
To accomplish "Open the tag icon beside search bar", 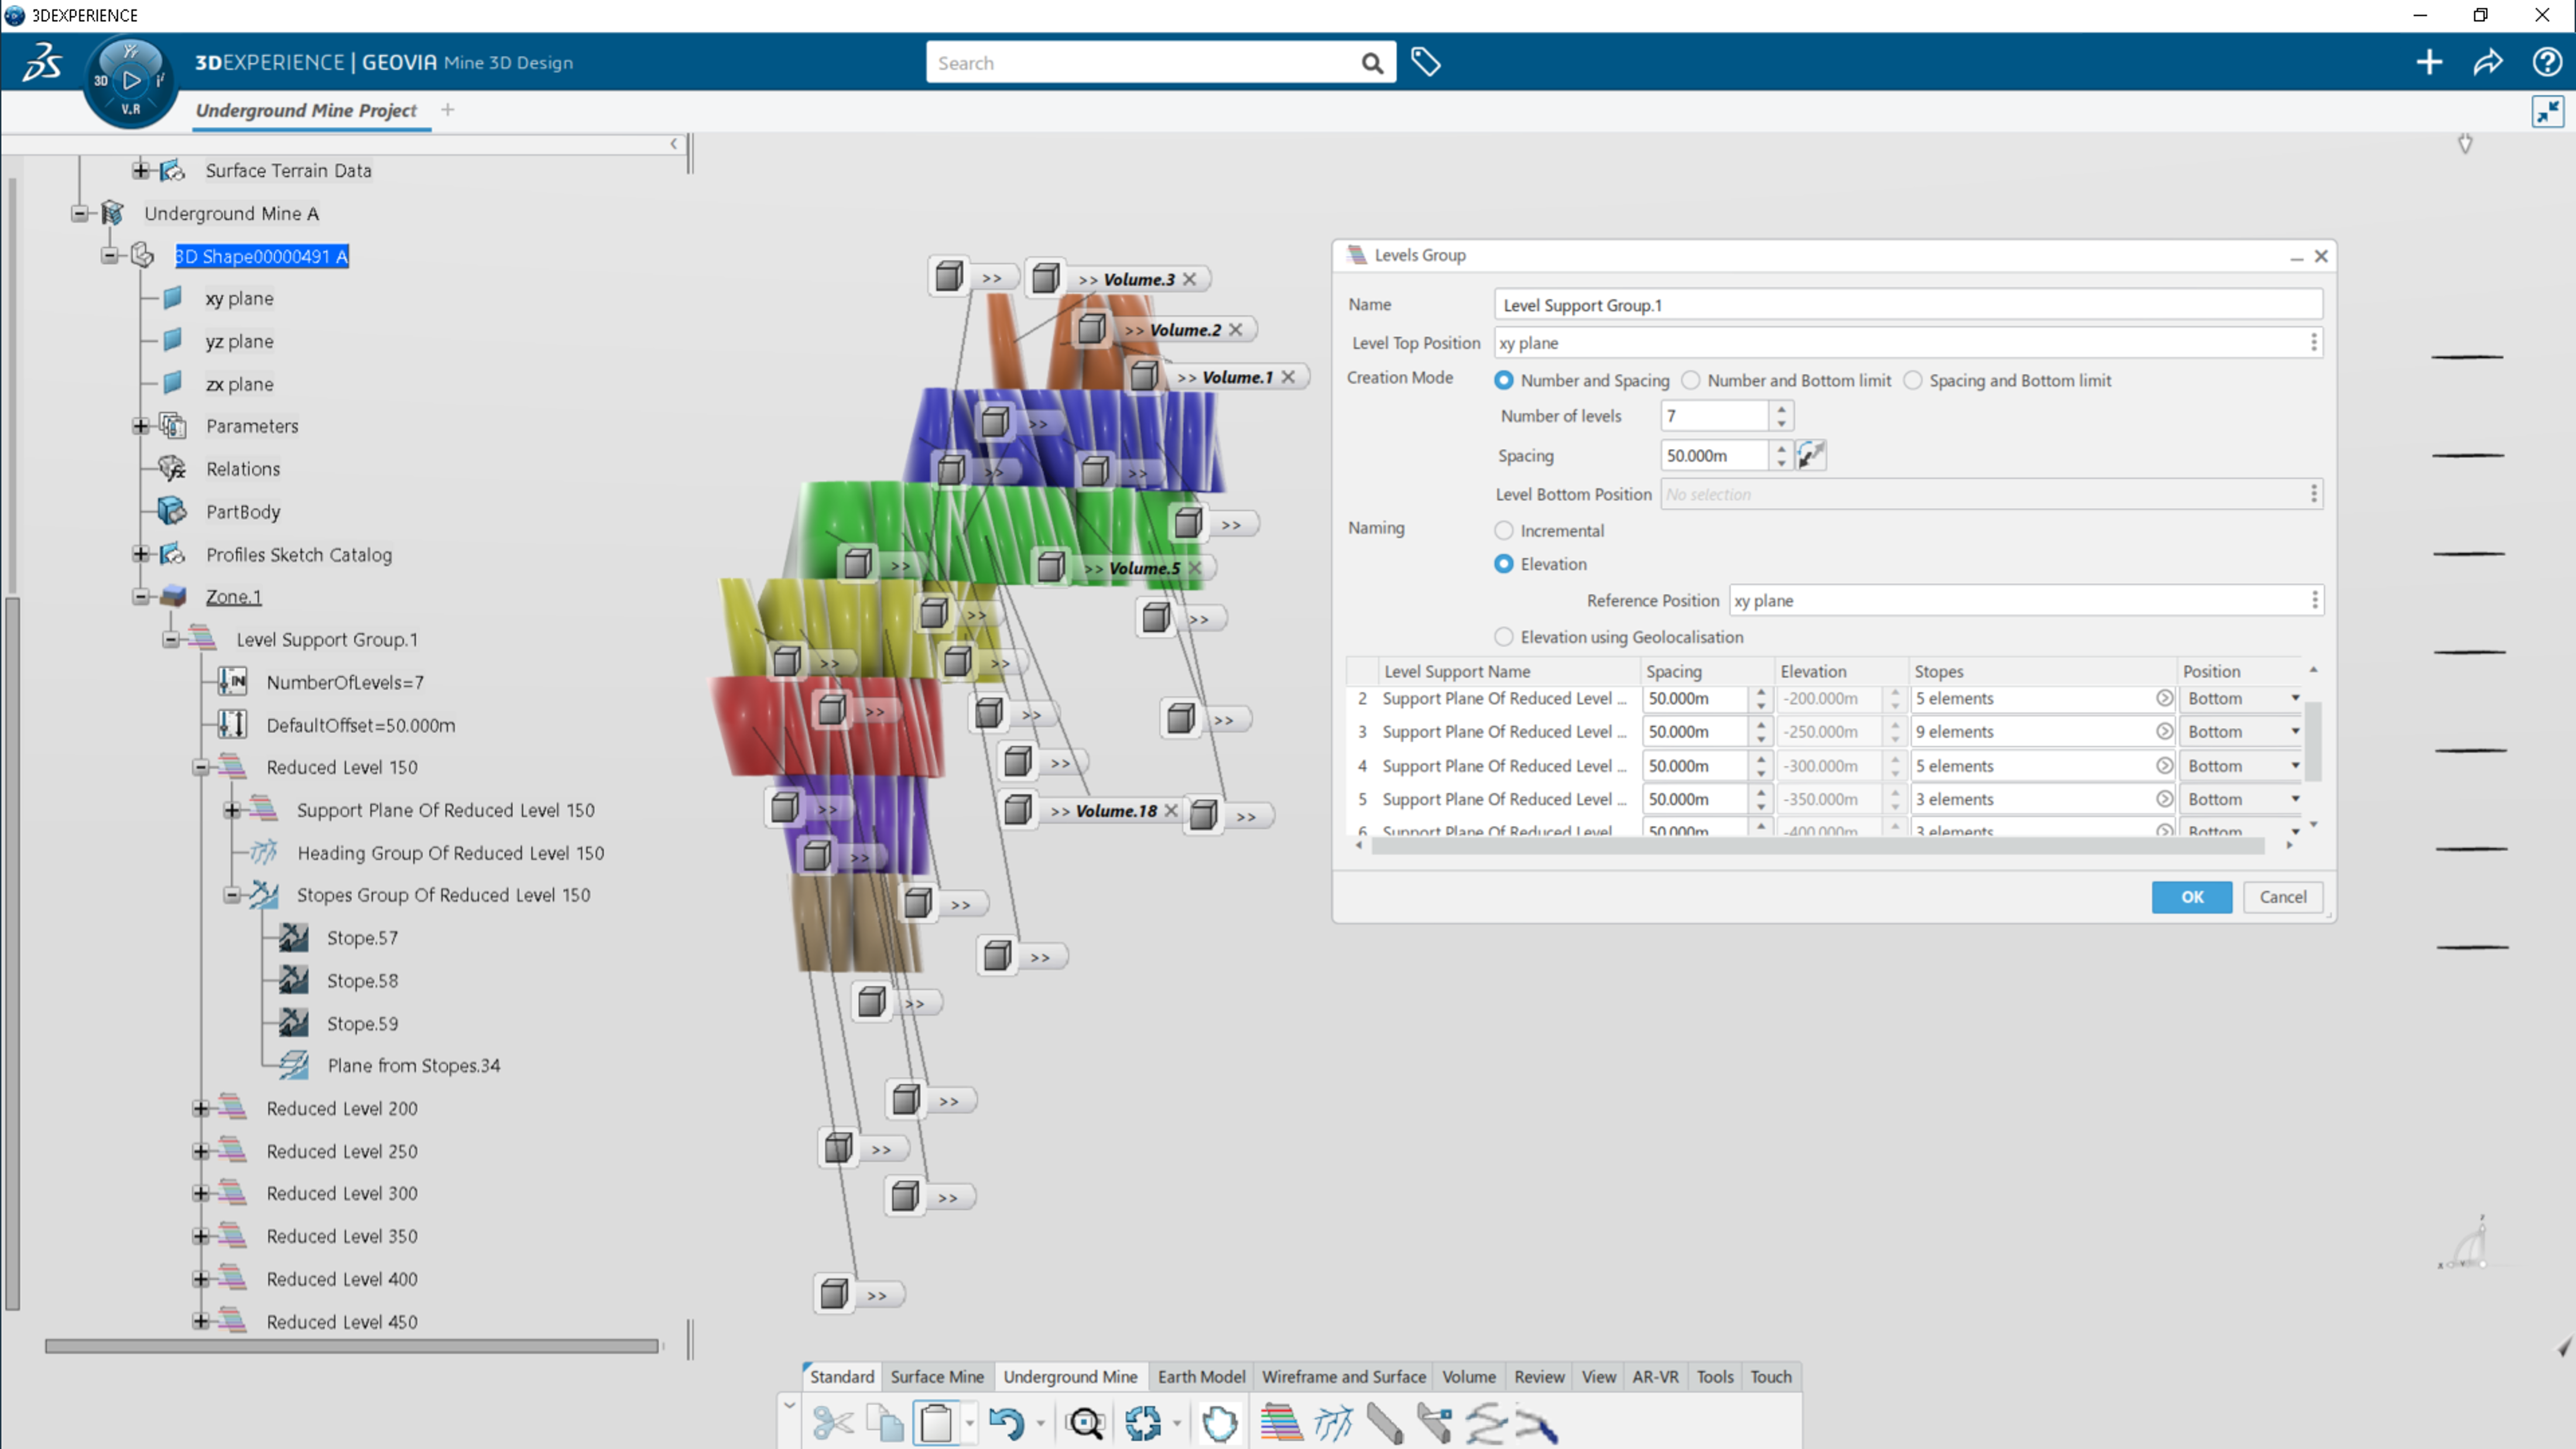I will tap(1425, 62).
